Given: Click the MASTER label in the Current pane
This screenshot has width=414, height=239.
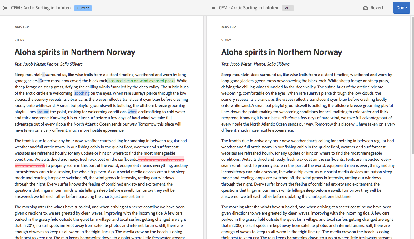Looking at the screenshot, I should point(22,27).
